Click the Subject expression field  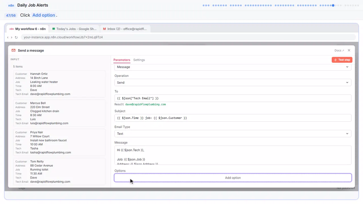(x=233, y=118)
